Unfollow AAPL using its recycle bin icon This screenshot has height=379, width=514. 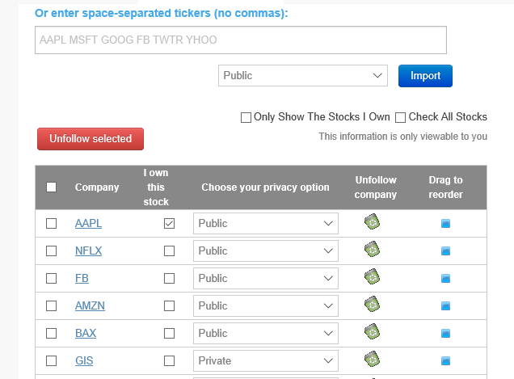[372, 222]
